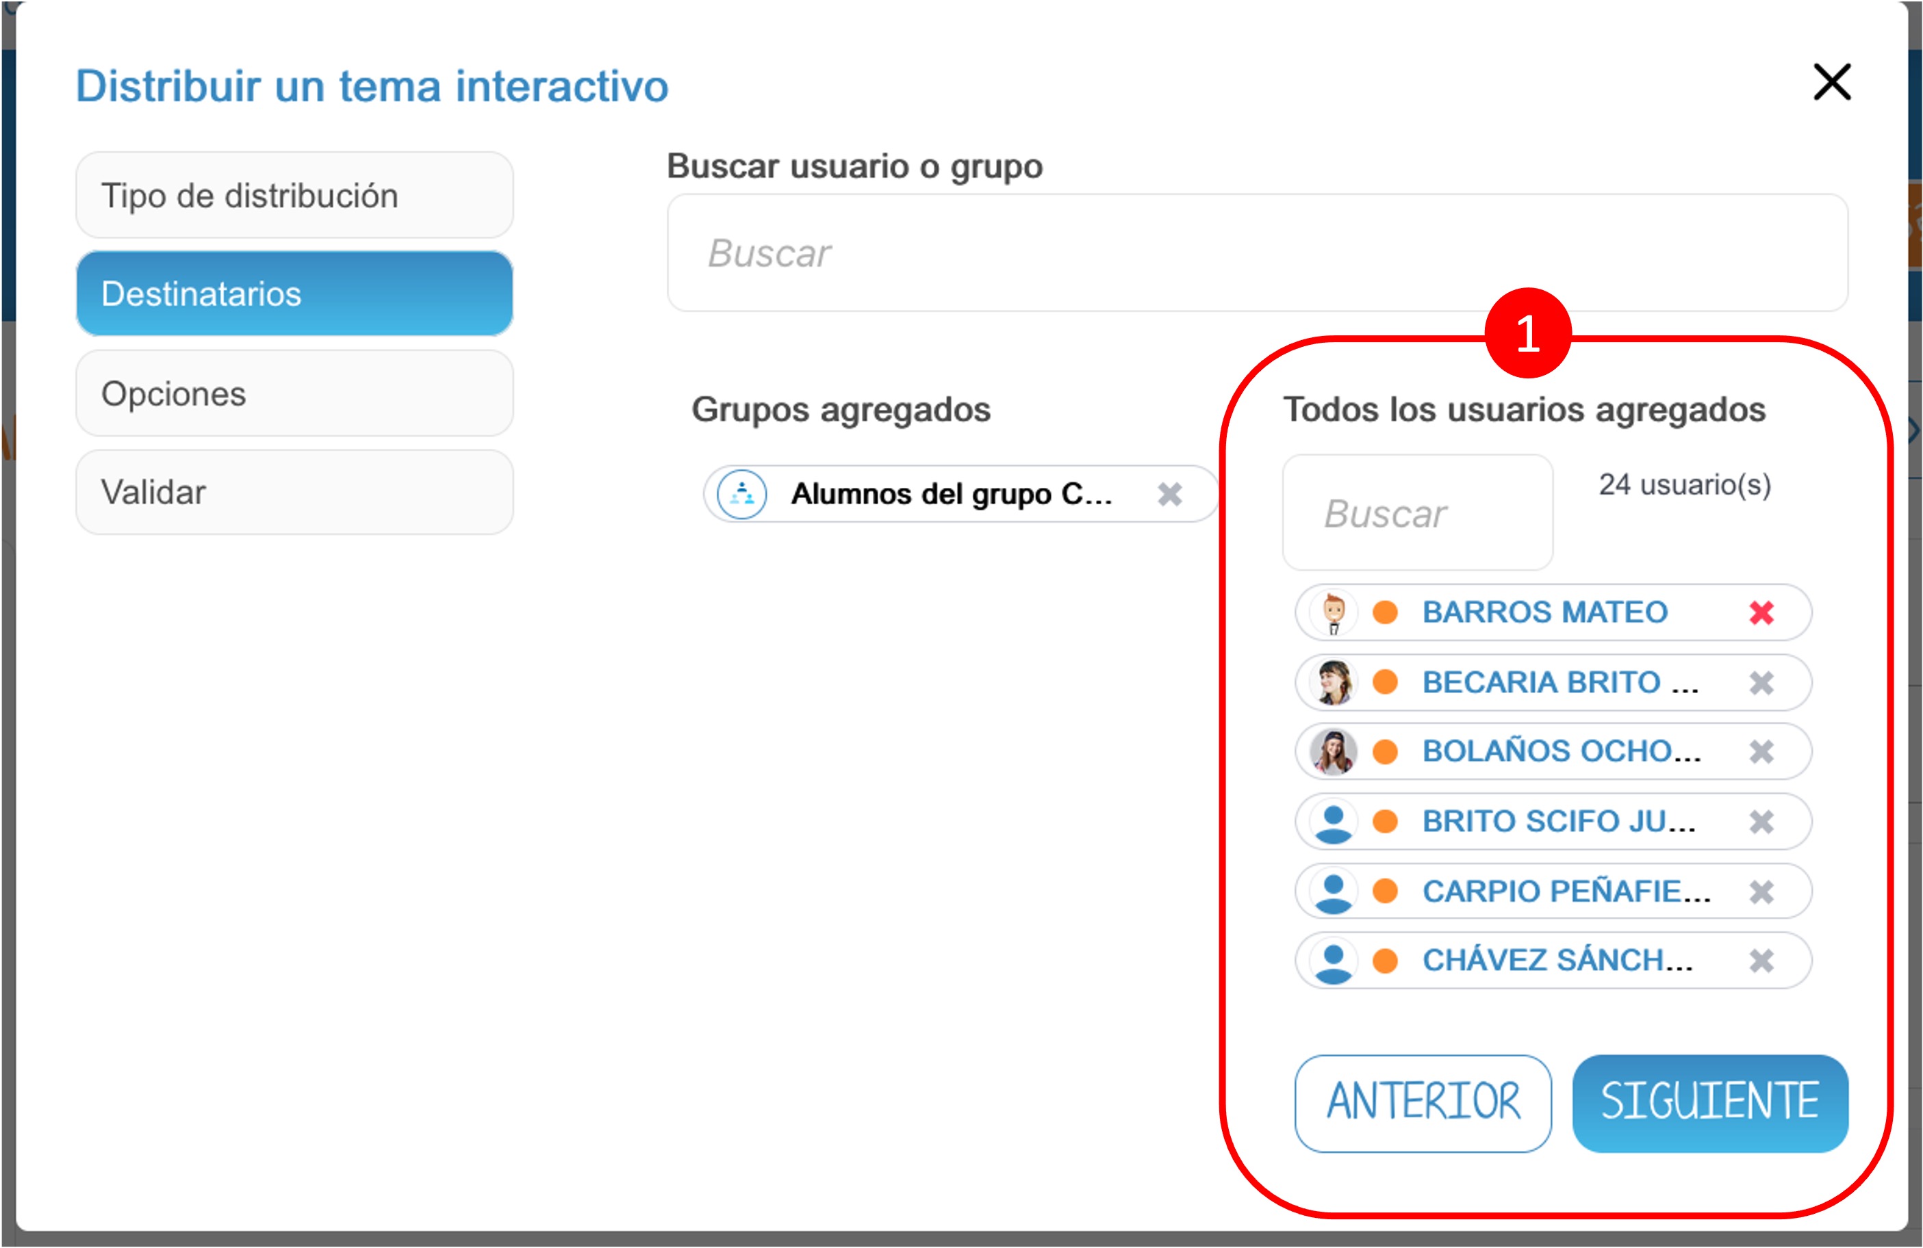1923x1248 pixels.
Task: Click BRITO SCIFO's blue user silhouette icon
Action: click(1334, 822)
